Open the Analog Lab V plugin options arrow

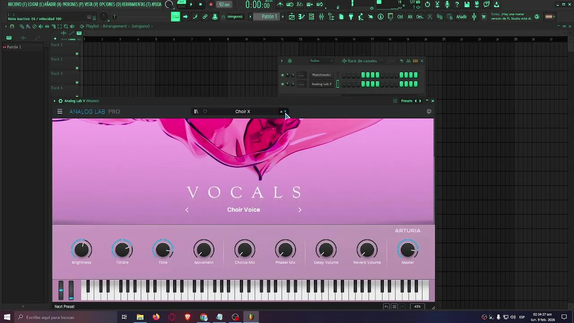(55, 101)
